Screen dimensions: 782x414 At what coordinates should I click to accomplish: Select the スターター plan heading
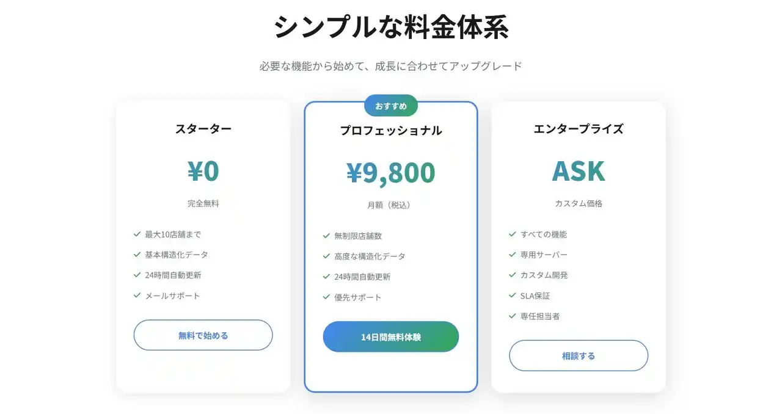point(203,129)
